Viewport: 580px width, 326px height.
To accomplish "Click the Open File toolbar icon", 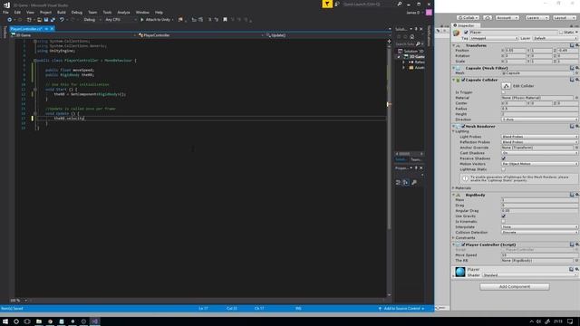I will click(x=39, y=20).
